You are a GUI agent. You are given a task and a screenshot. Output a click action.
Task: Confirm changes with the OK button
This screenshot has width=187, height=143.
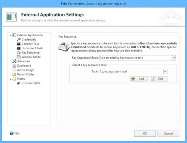point(145,134)
